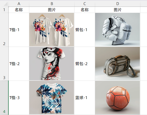Select the cell containing 篮球-1
The height and width of the screenshot is (115, 147).
point(85,98)
